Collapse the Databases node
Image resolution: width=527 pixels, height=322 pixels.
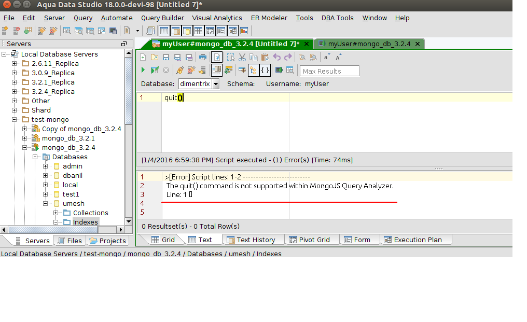[x=35, y=157]
